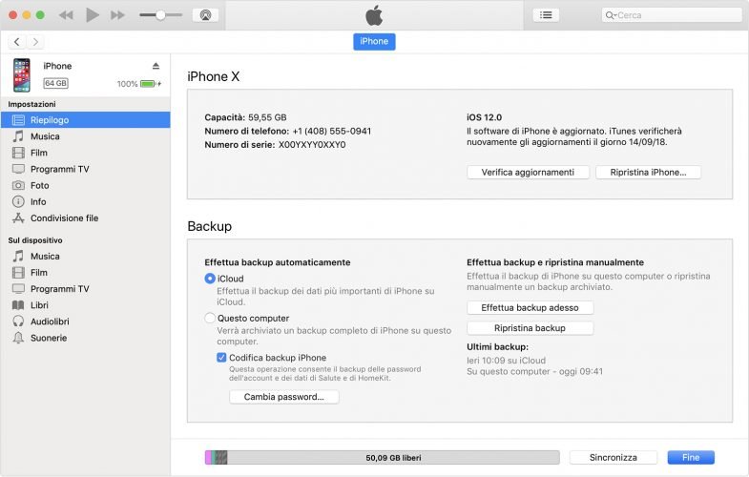
Task: Select the iPhone tab at top
Action: (374, 41)
